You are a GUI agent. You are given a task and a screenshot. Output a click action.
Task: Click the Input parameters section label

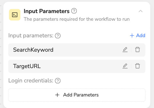pos(31,36)
